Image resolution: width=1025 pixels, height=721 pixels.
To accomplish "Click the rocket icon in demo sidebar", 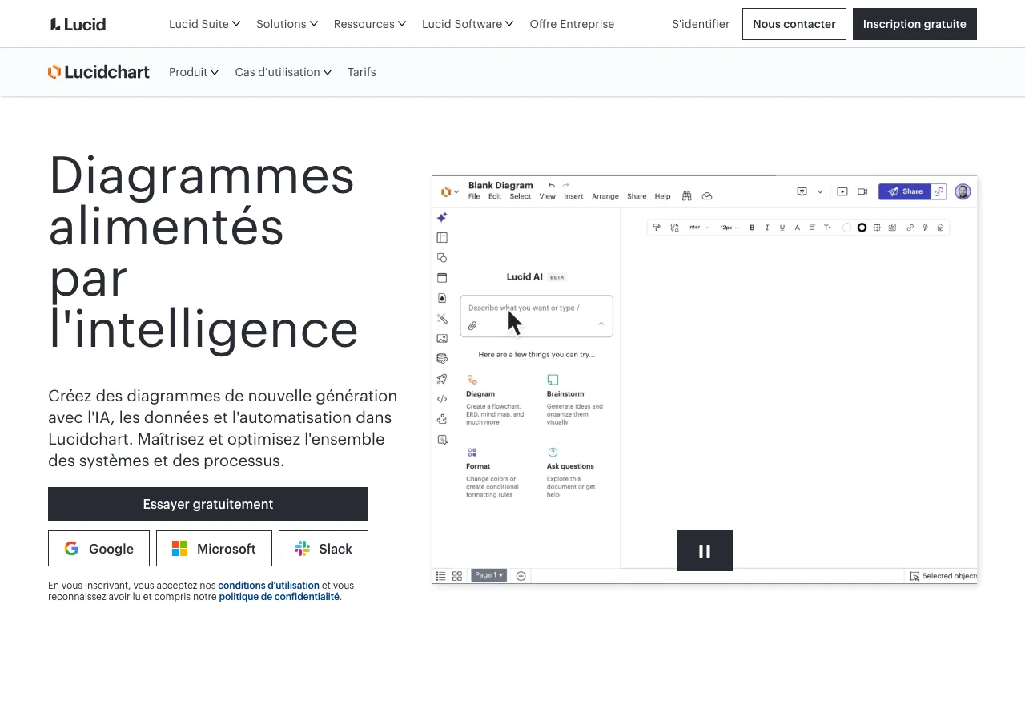I will [x=442, y=379].
